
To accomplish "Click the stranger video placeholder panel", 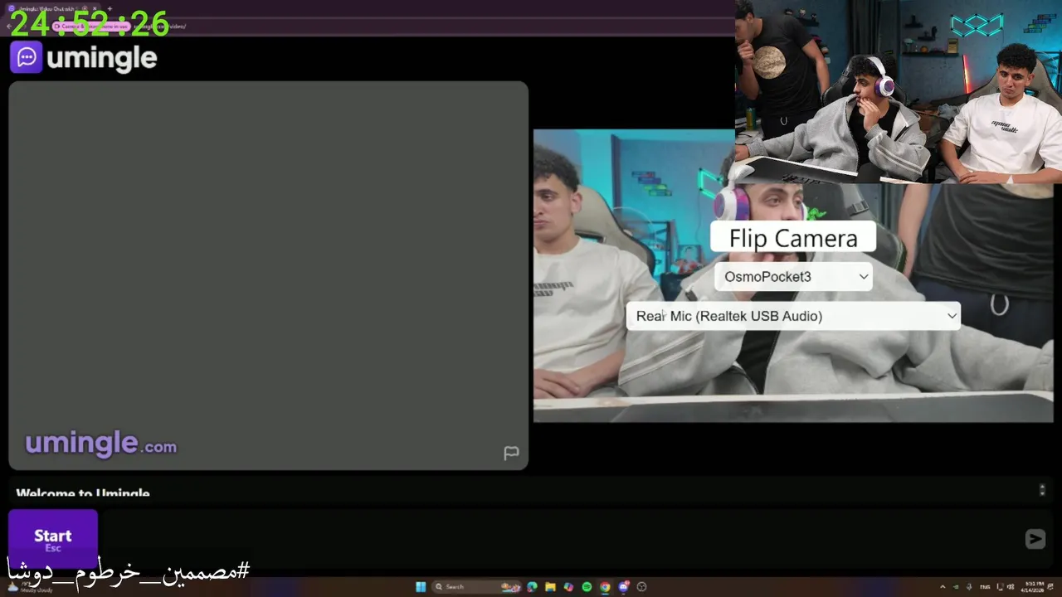I will coord(268,275).
